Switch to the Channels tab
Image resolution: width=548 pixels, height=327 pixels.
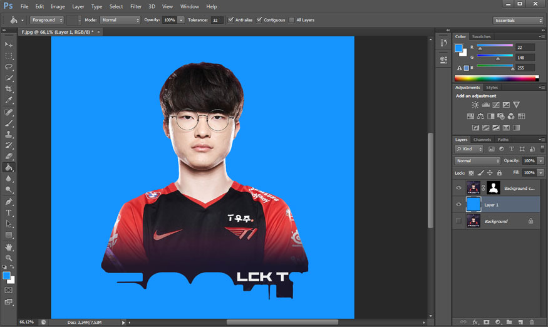click(482, 140)
